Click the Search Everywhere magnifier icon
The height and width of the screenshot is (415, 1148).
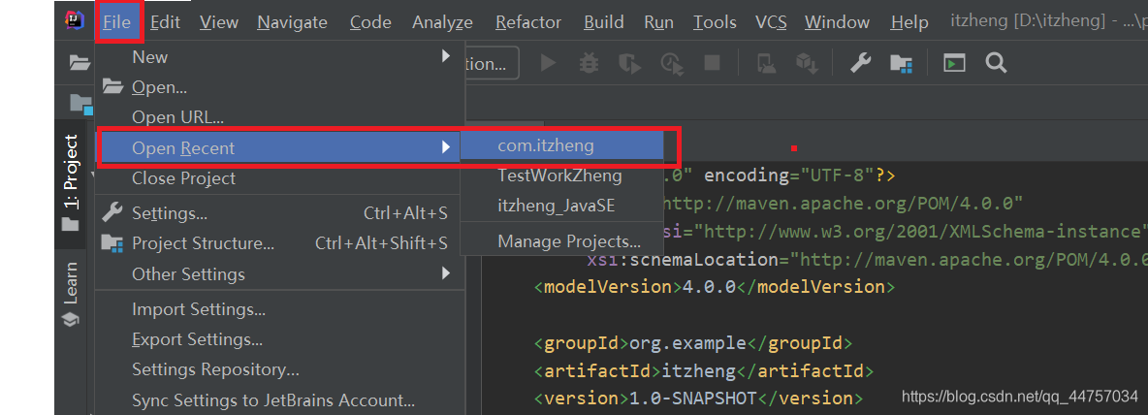(996, 63)
